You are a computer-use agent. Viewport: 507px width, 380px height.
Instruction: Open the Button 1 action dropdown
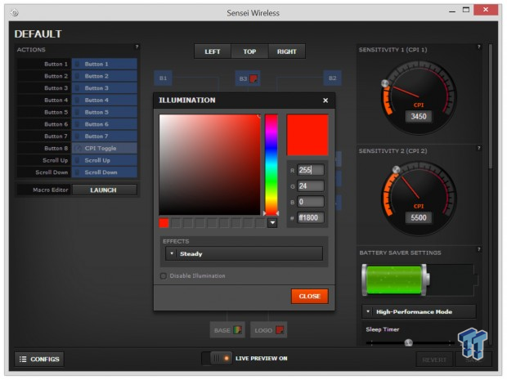[x=105, y=64]
